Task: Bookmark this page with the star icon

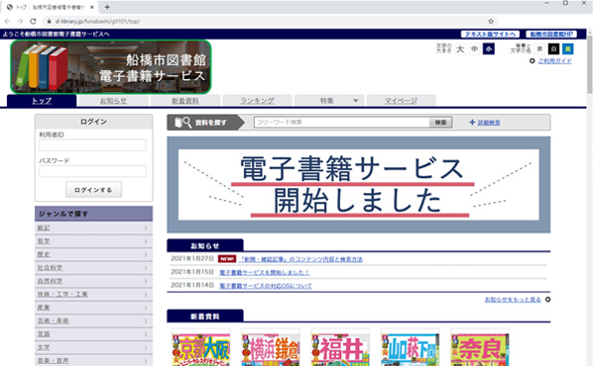Action: click(x=491, y=22)
